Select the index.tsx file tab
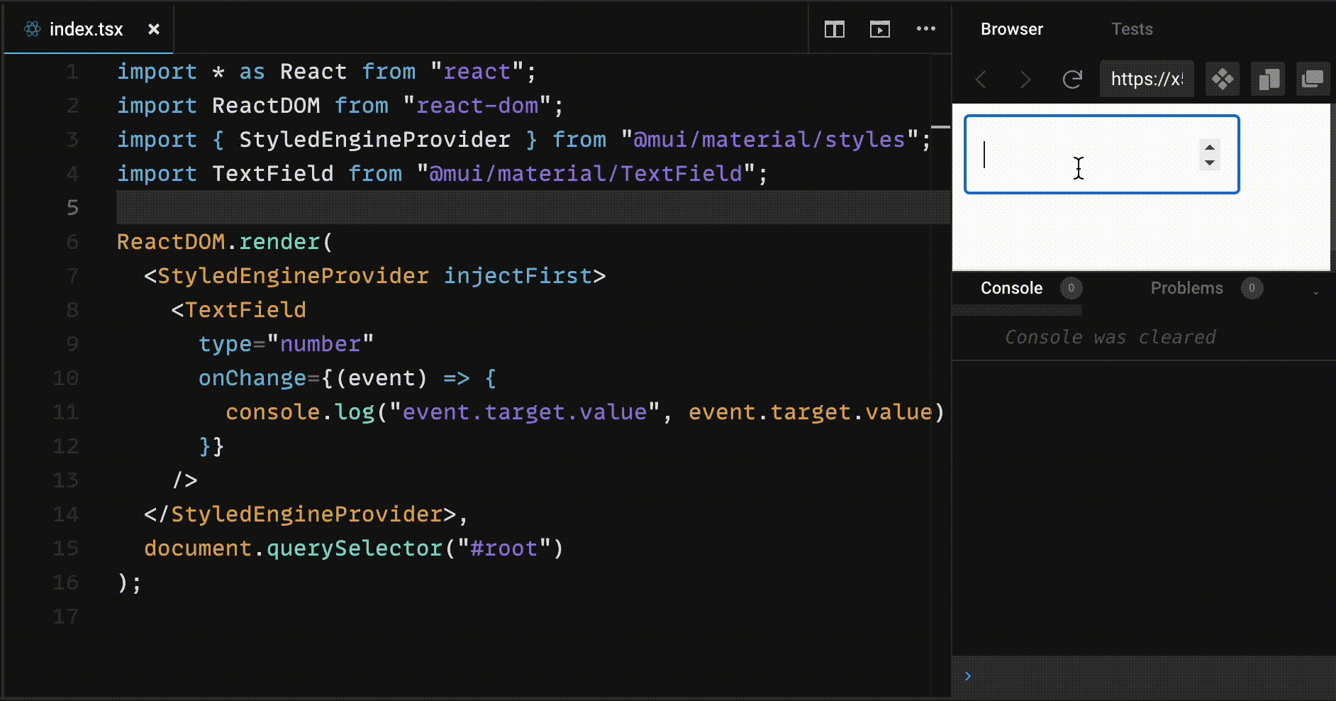This screenshot has height=701, width=1336. pyautogui.click(x=89, y=29)
